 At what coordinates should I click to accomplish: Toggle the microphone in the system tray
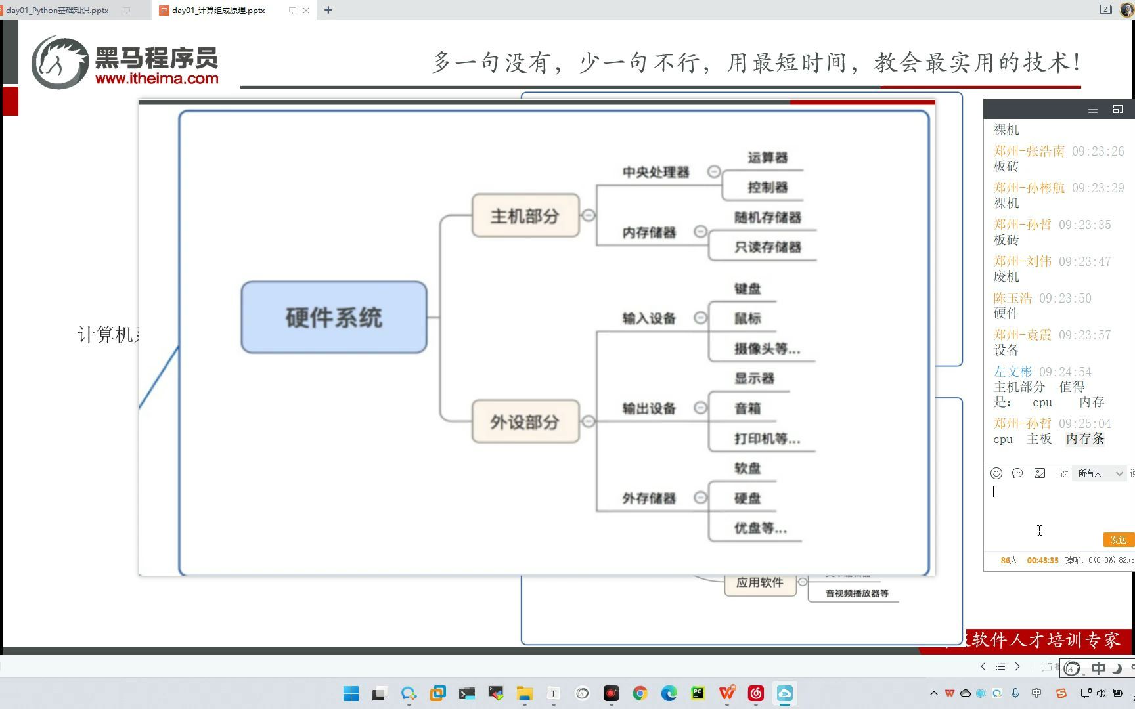coord(1015,693)
